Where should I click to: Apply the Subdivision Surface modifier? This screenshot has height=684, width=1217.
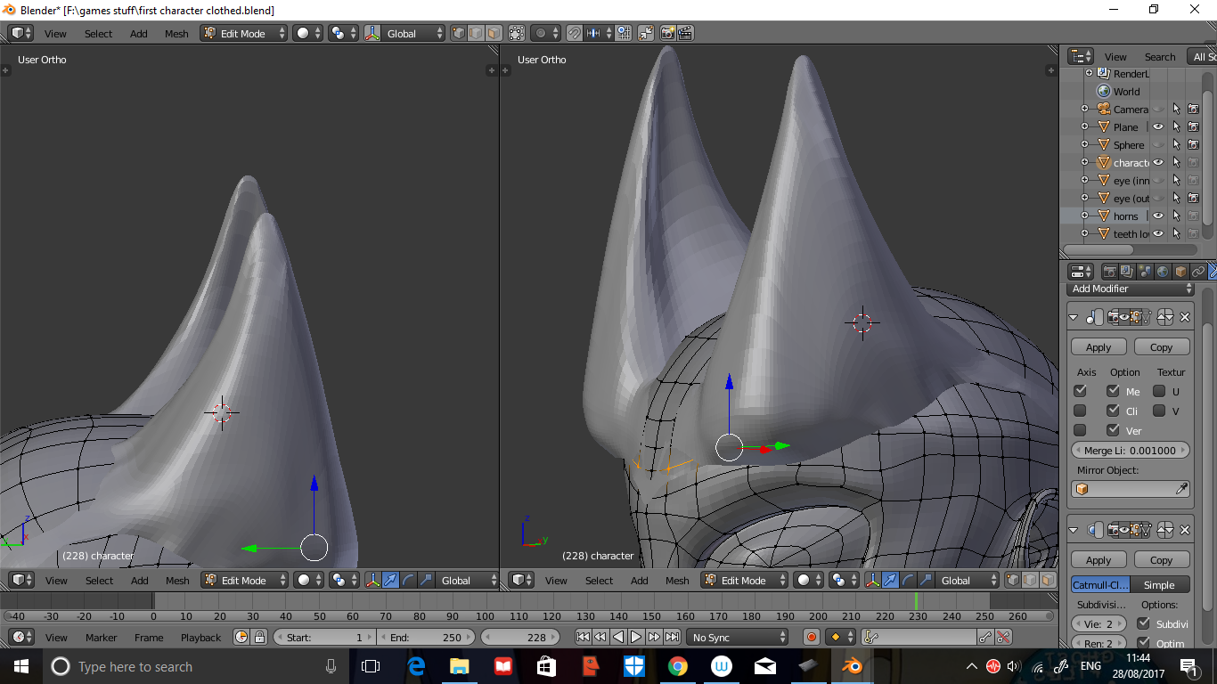(1099, 560)
